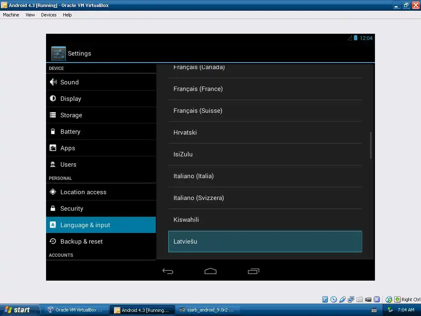The width and height of the screenshot is (421, 316).
Task: Open the Devices menu
Action: [x=49, y=15]
